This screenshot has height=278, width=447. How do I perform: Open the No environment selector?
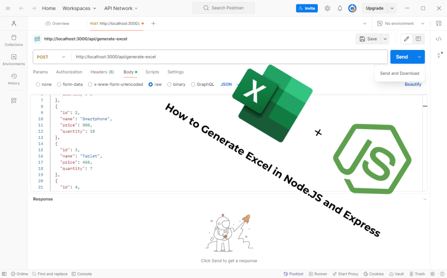[x=401, y=23]
